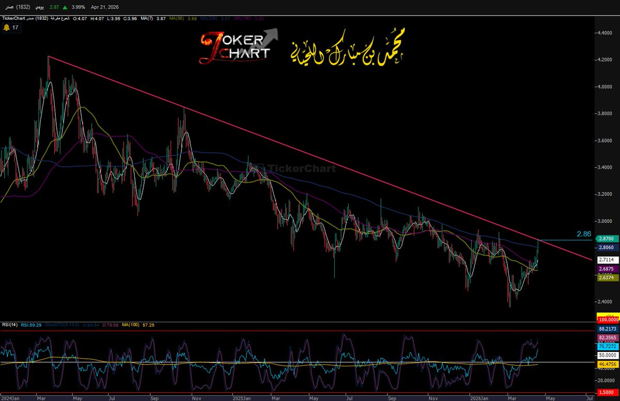Image resolution: width=620 pixels, height=401 pixels.
Task: Select the MA(7) indicator legend
Action: [x=146, y=18]
